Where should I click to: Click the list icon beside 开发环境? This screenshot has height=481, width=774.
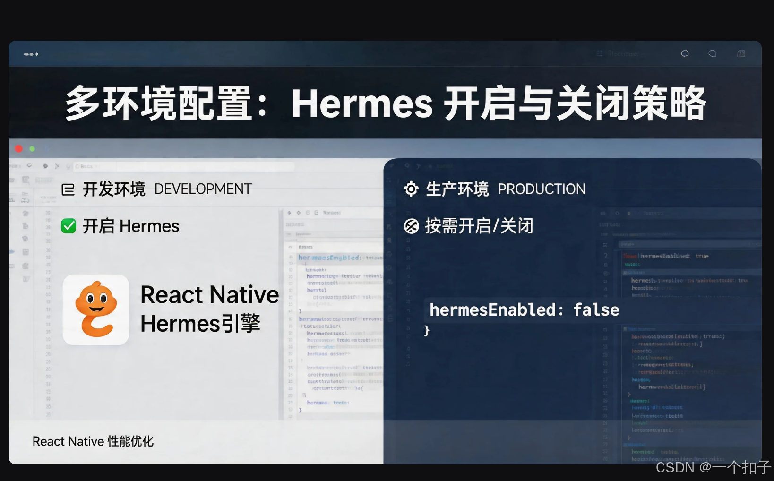click(68, 190)
